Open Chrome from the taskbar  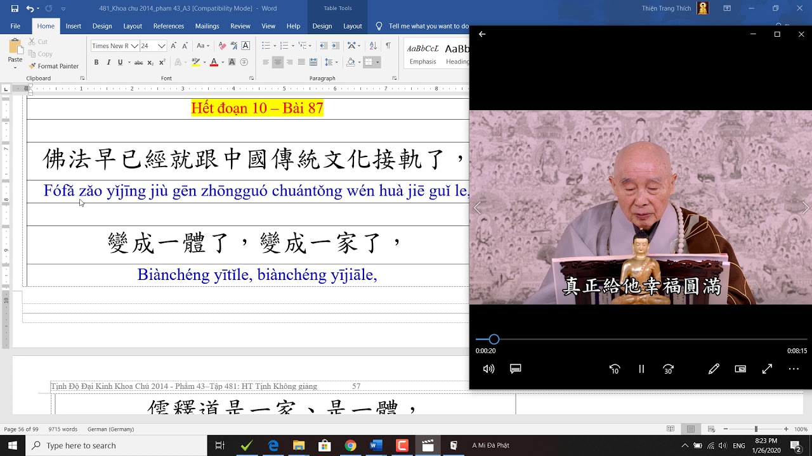click(350, 445)
